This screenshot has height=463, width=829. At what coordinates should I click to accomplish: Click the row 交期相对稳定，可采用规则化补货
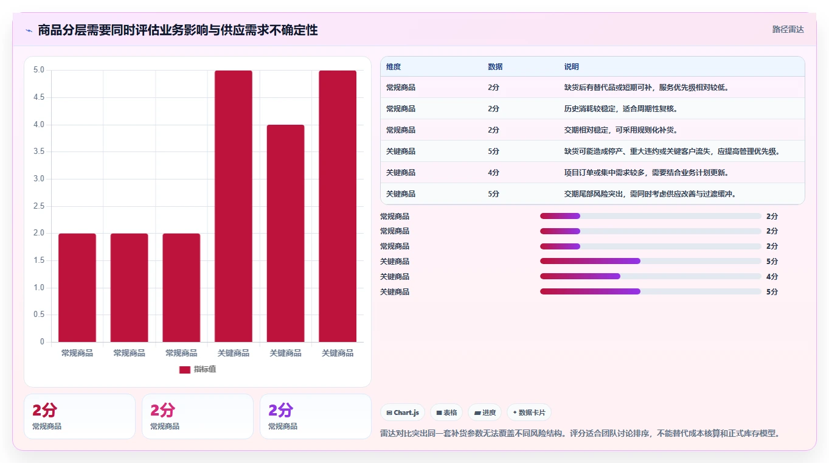click(592, 130)
